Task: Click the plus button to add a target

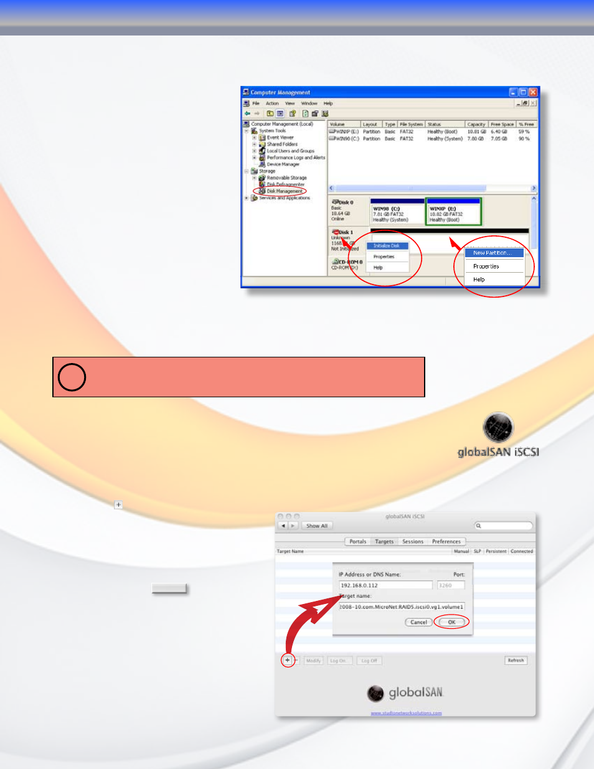Action: (287, 660)
